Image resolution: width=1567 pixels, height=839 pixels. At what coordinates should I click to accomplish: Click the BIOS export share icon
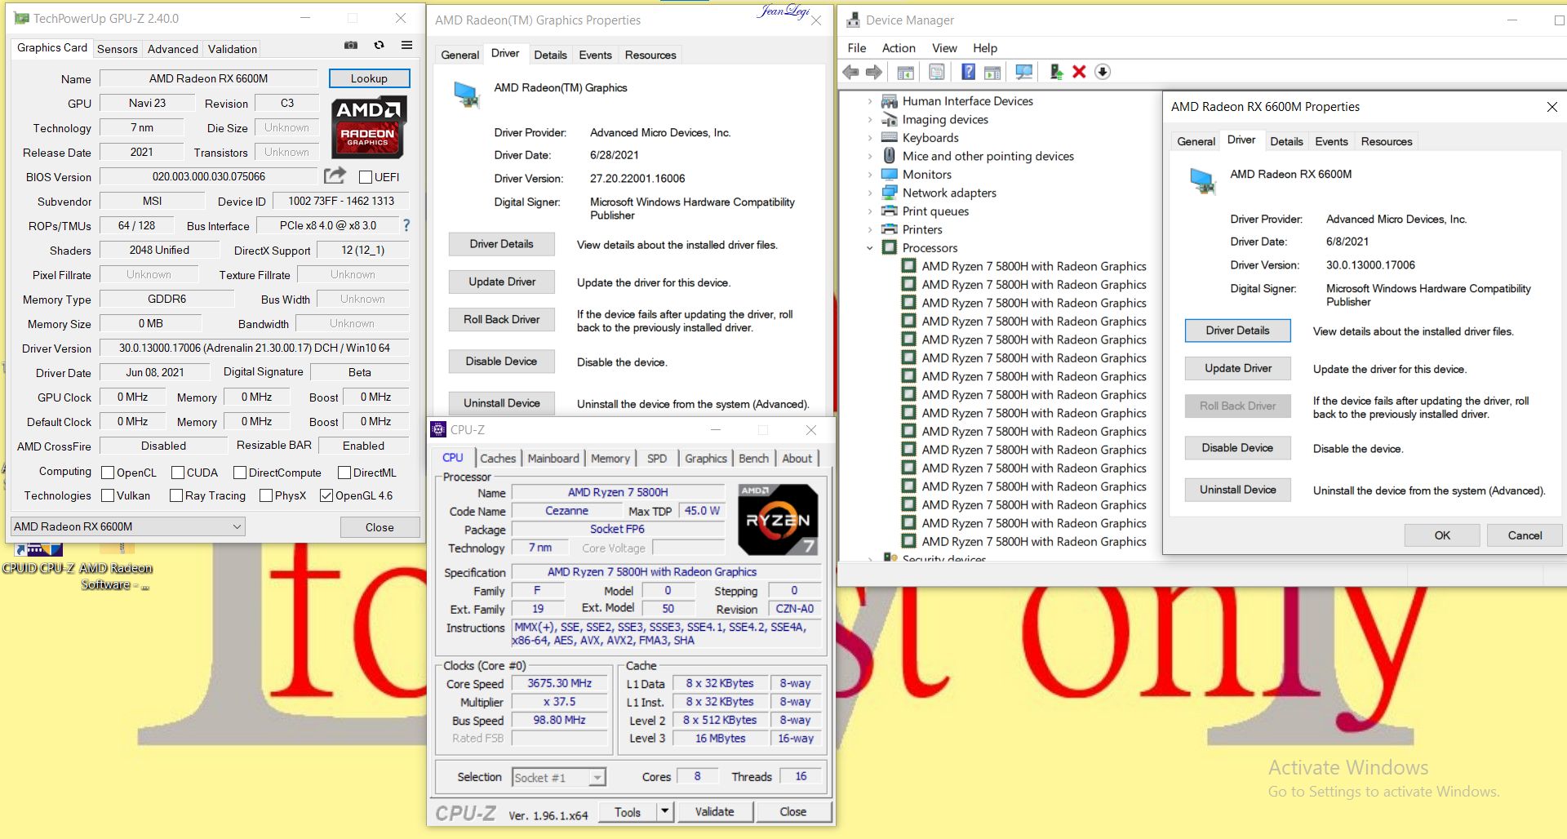pyautogui.click(x=335, y=175)
